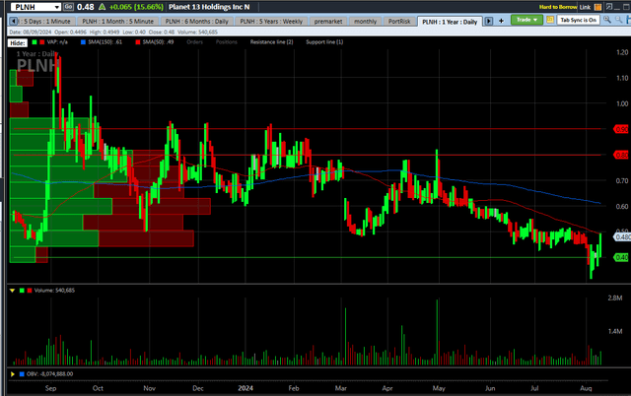Switch to PLNH : 5 Years : Weekly tab
The image size is (631, 396).
click(x=271, y=22)
